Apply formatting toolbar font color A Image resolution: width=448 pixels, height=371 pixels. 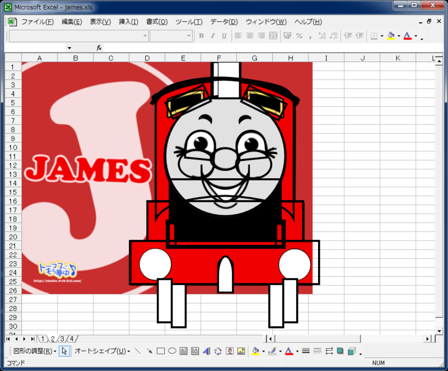pyautogui.click(x=408, y=36)
